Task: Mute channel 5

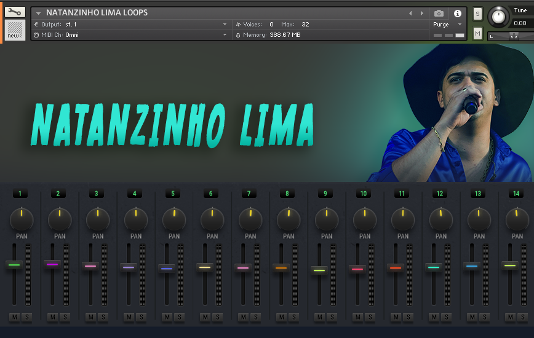Action: tap(167, 317)
